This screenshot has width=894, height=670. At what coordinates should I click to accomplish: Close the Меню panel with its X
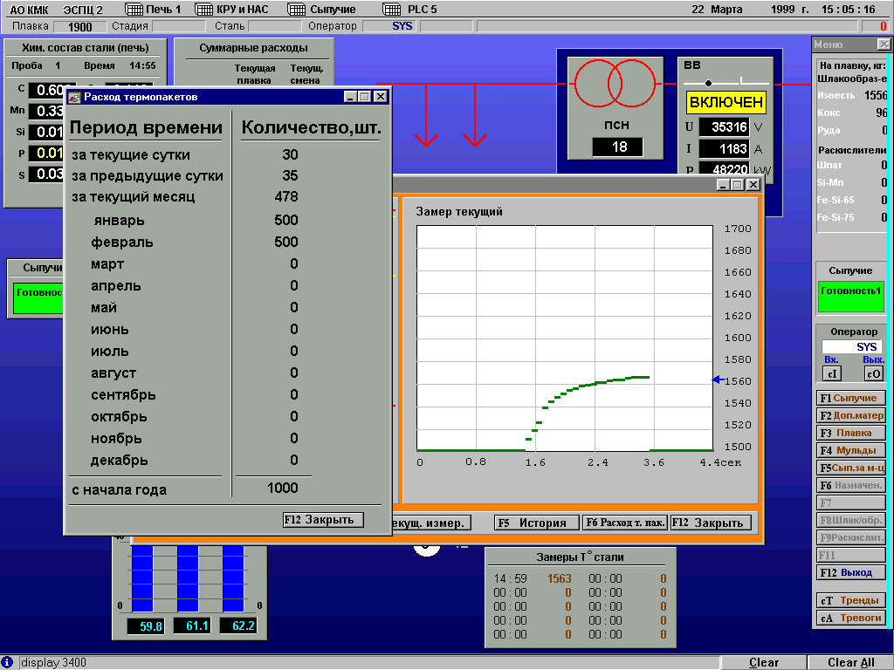tap(884, 44)
